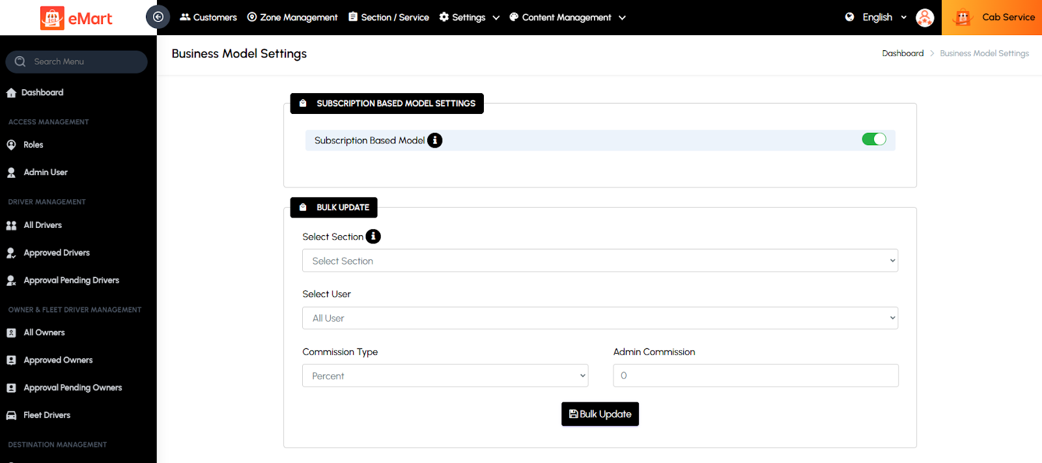Click the search magnifier icon

[x=20, y=61]
